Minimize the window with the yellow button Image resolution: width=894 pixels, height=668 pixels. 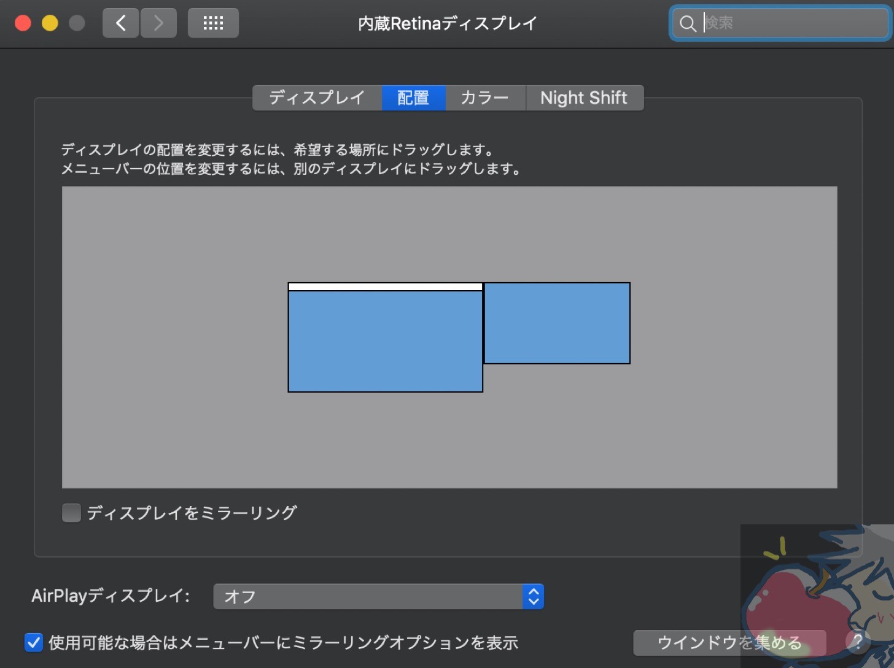(x=50, y=23)
